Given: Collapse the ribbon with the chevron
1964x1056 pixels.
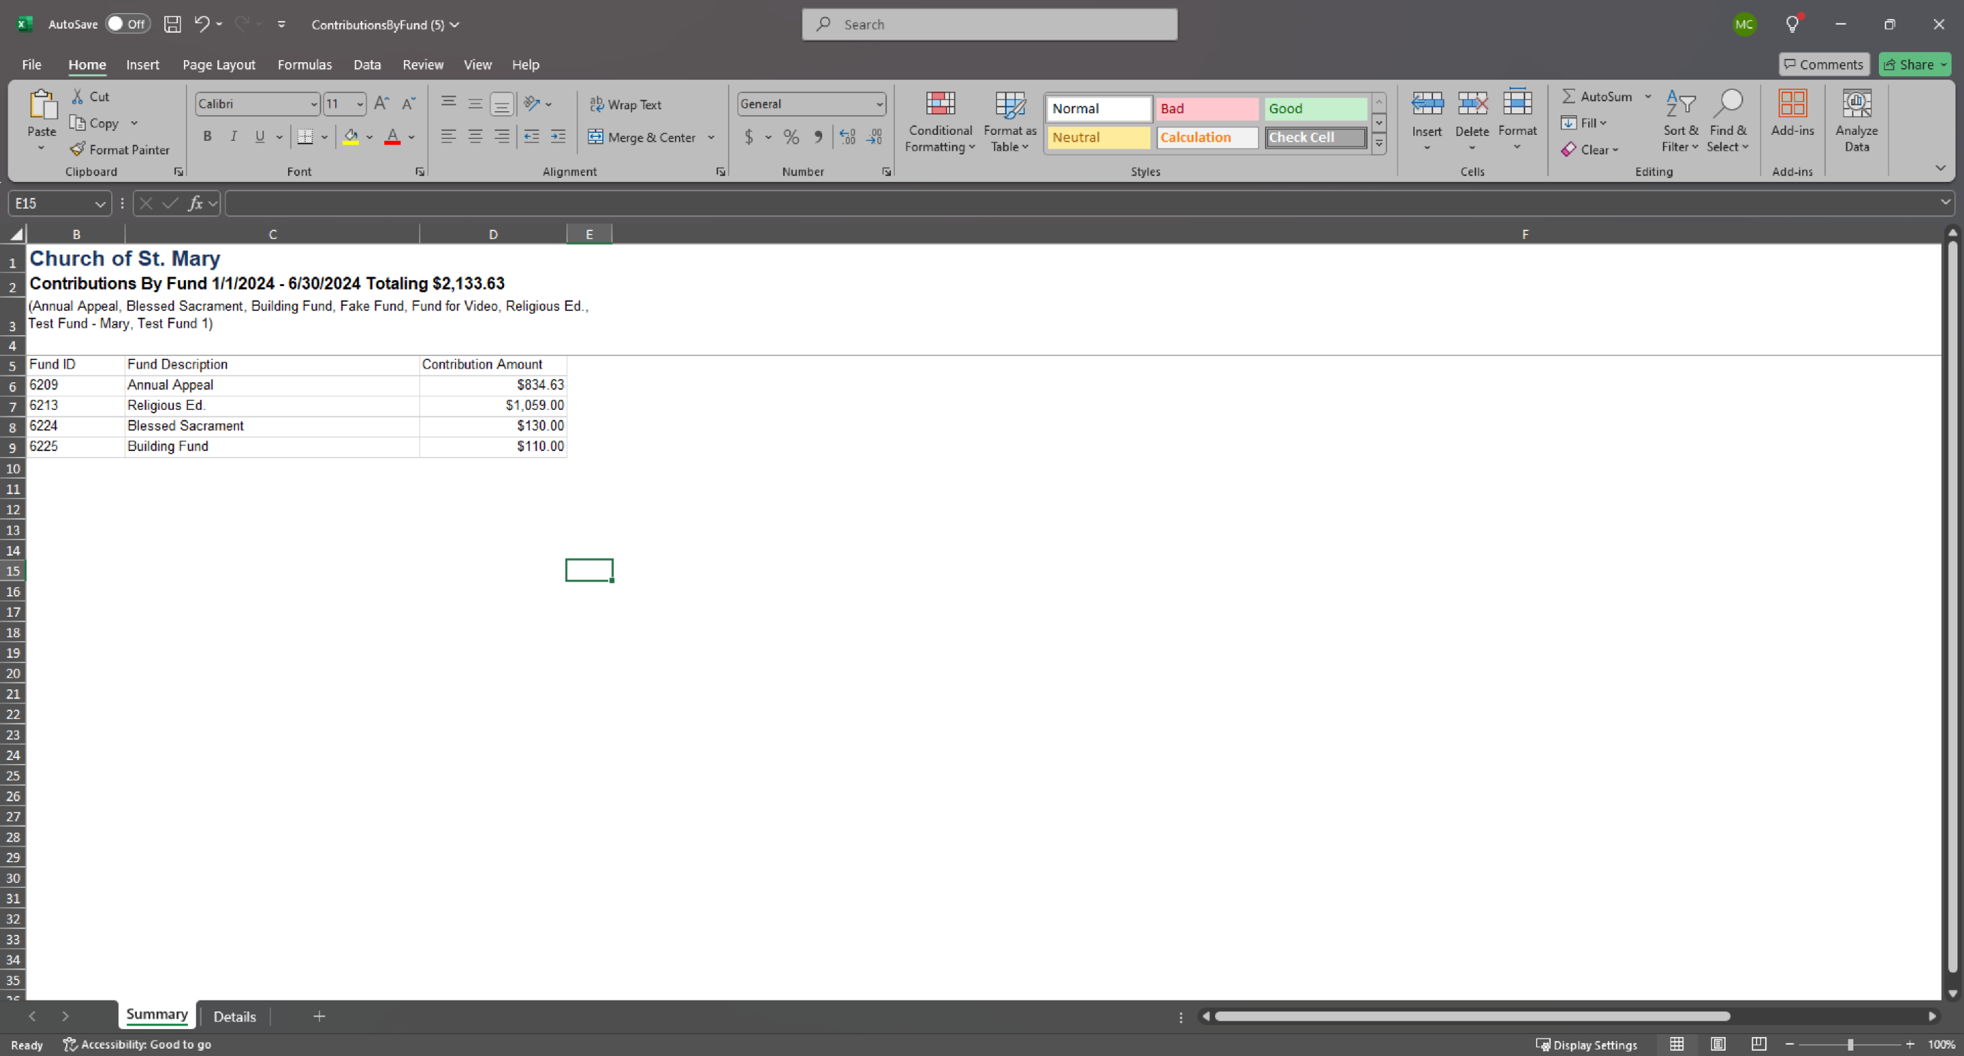Looking at the screenshot, I should [x=1940, y=168].
